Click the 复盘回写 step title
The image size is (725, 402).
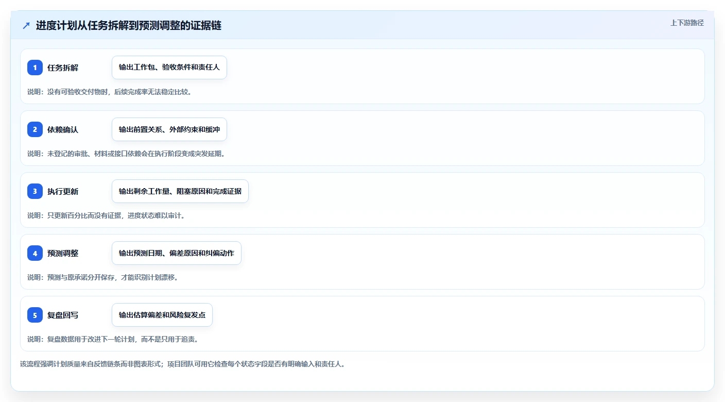click(63, 315)
